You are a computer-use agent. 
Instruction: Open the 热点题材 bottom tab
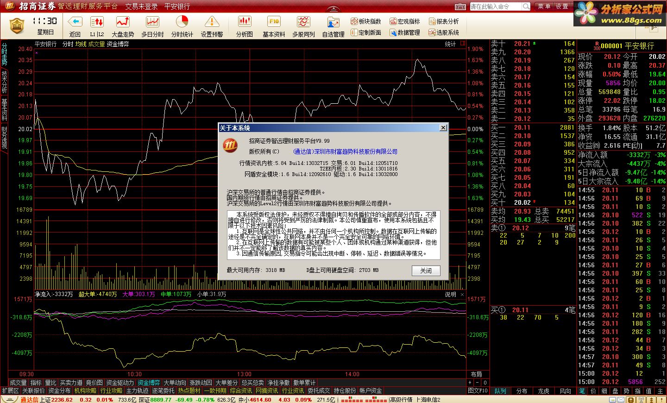(189, 391)
